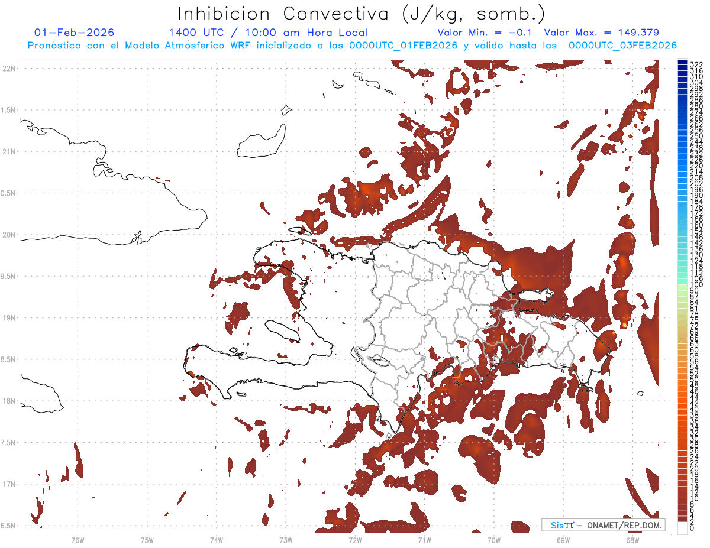The width and height of the screenshot is (710, 548).
Task: Click the '0' value at the color scale bottom
Action: tap(692, 528)
